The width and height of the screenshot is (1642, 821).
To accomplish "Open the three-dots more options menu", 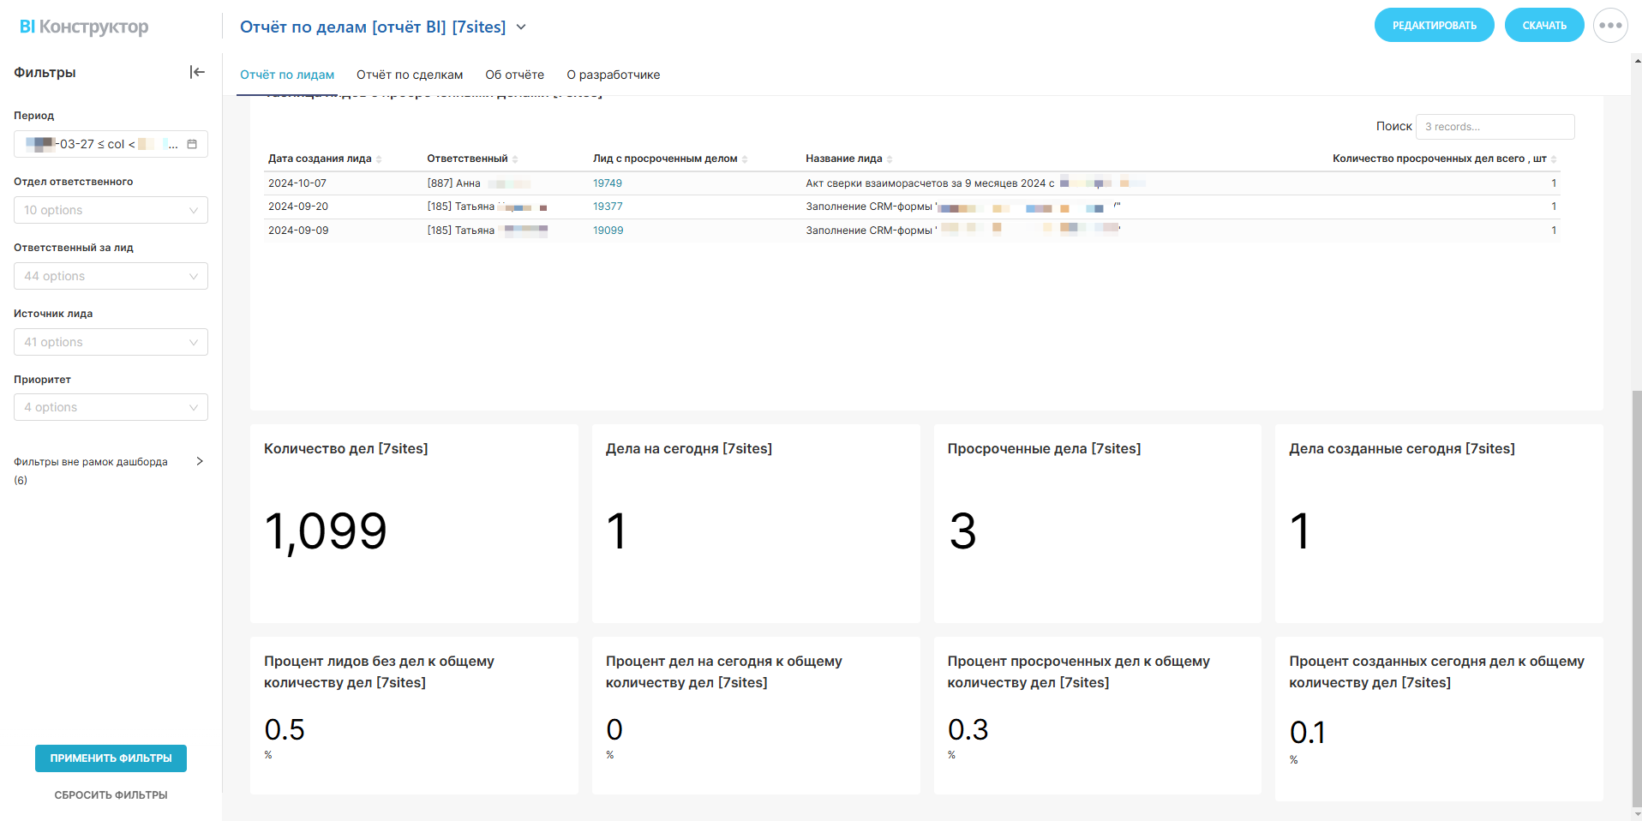I will point(1610,26).
